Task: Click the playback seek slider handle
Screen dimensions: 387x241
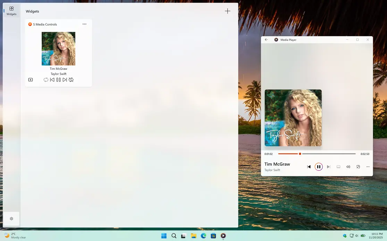Action: point(300,154)
